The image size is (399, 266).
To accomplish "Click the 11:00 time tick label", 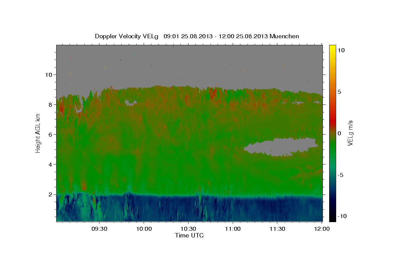I will [233, 229].
